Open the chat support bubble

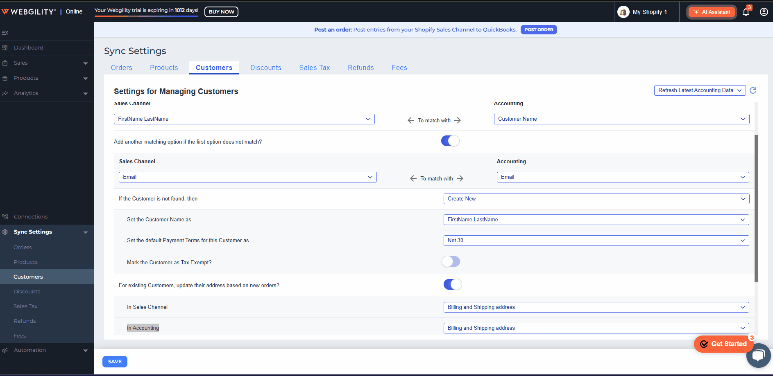click(x=758, y=355)
